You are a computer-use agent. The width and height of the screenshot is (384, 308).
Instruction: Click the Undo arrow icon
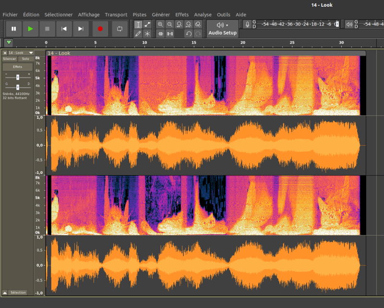point(188,33)
